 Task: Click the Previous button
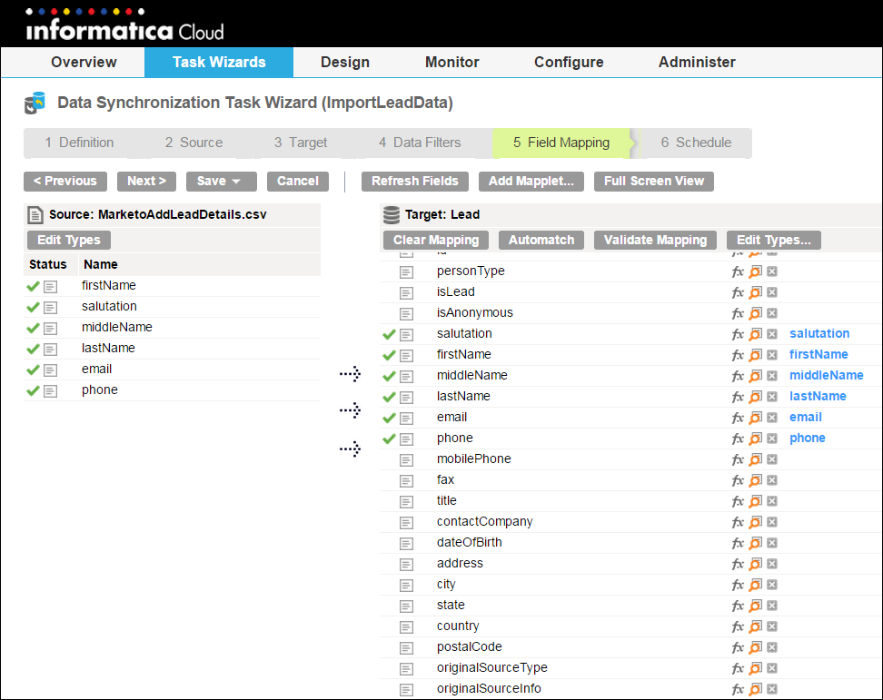point(65,182)
